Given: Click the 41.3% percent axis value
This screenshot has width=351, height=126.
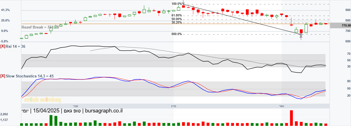Looking at the screenshot, I should point(6,10).
